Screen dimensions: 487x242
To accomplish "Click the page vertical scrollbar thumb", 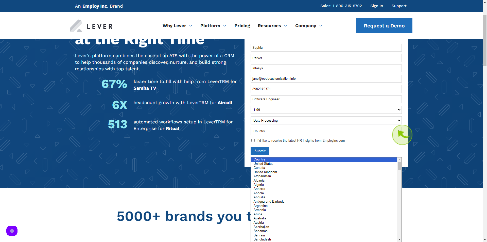I will point(485,41).
